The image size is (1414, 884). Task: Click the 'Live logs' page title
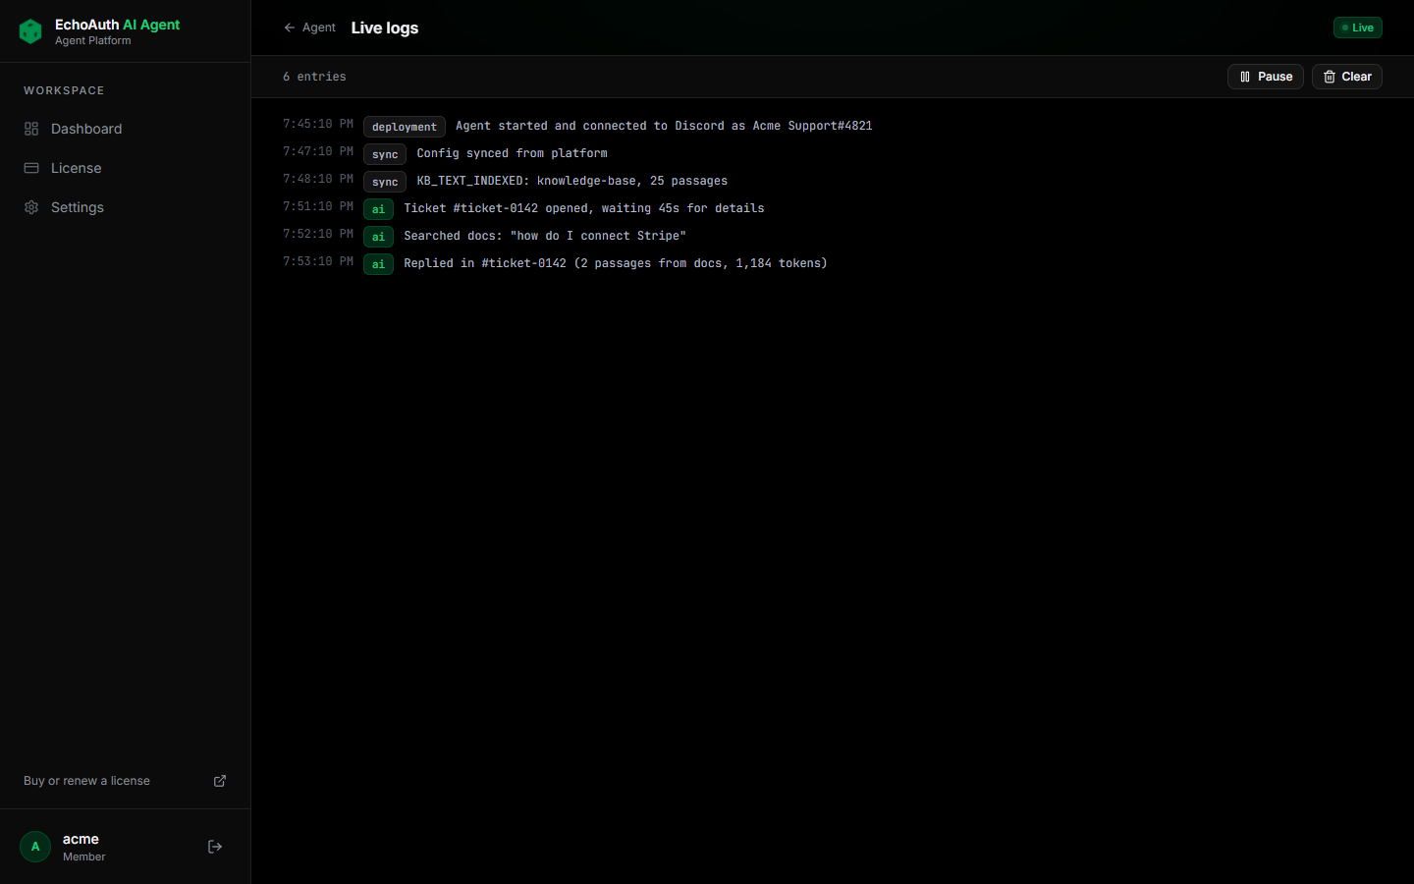pos(385,28)
